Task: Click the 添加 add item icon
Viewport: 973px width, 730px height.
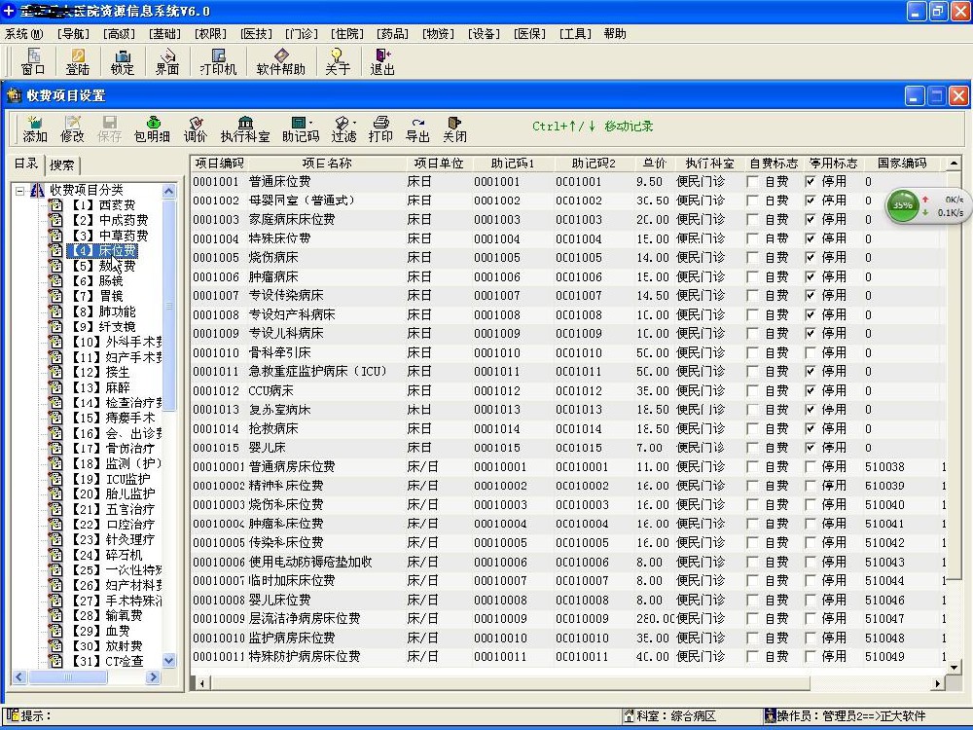Action: click(x=35, y=128)
